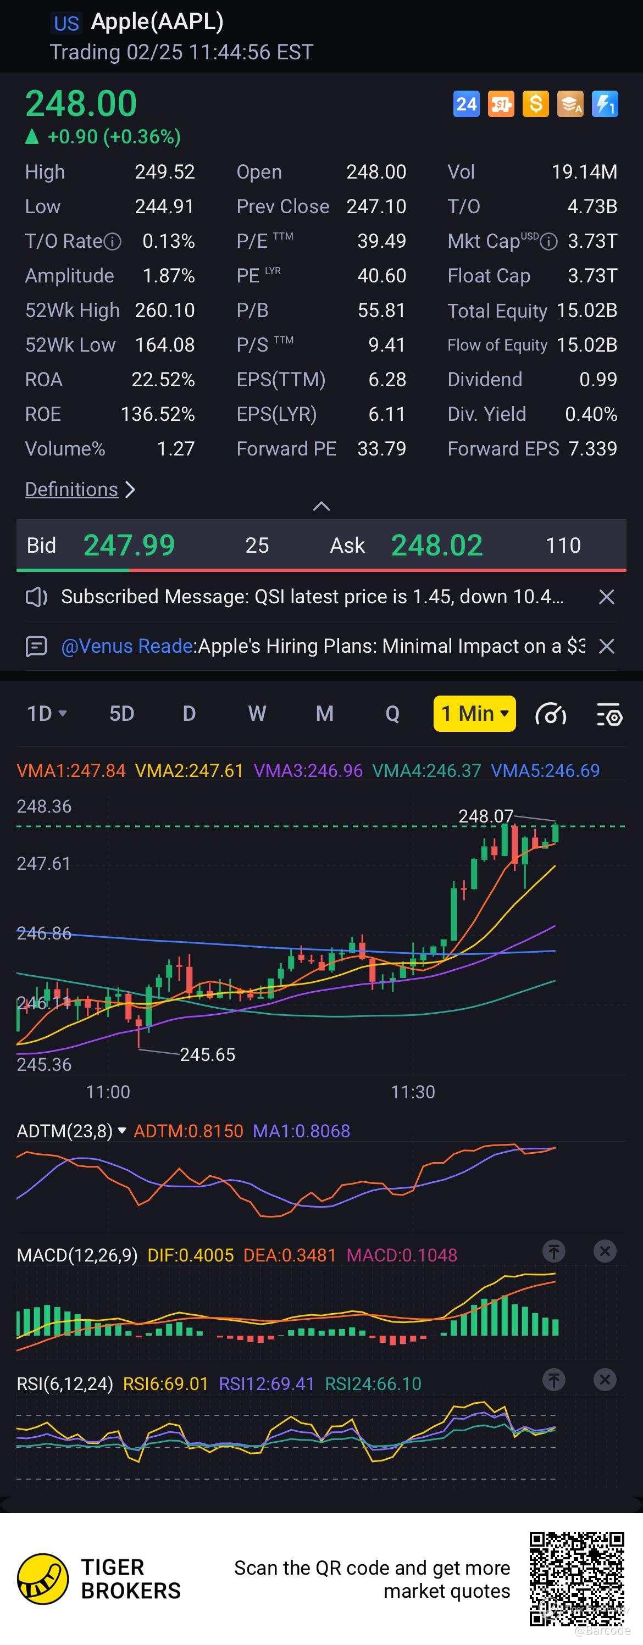Move MACD indicator panel to top

click(x=553, y=1251)
